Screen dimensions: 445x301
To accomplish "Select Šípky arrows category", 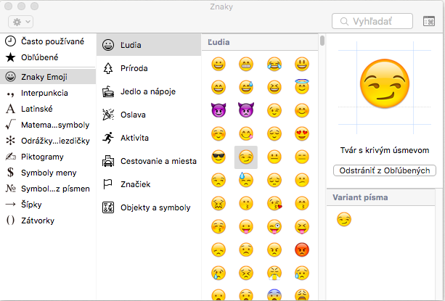I will click(48, 205).
